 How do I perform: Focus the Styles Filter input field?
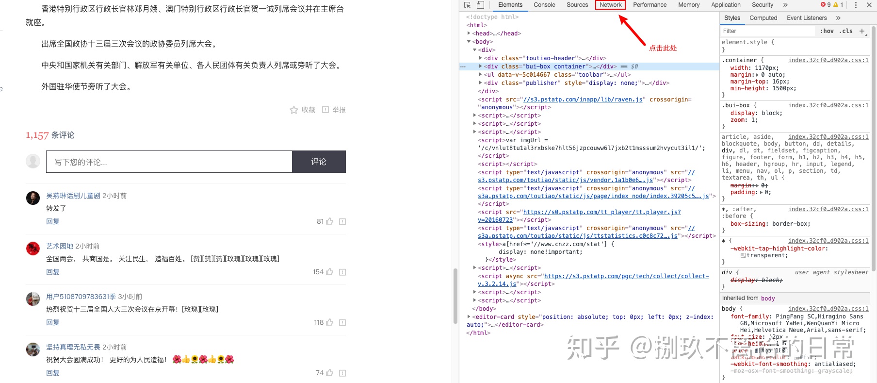click(768, 31)
